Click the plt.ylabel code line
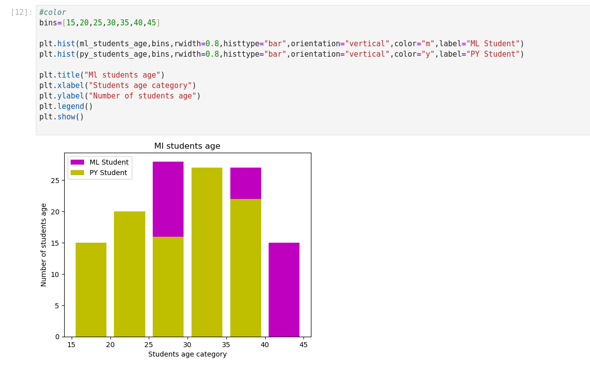The width and height of the screenshot is (590, 371). [119, 96]
